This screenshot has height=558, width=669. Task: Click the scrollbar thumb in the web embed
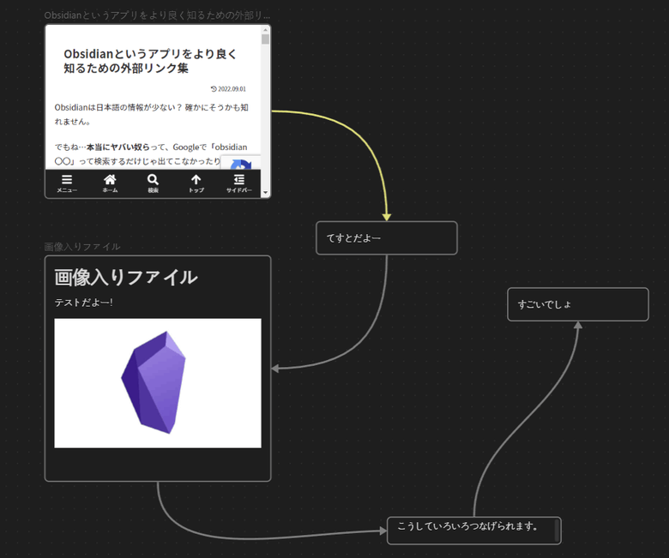[265, 39]
